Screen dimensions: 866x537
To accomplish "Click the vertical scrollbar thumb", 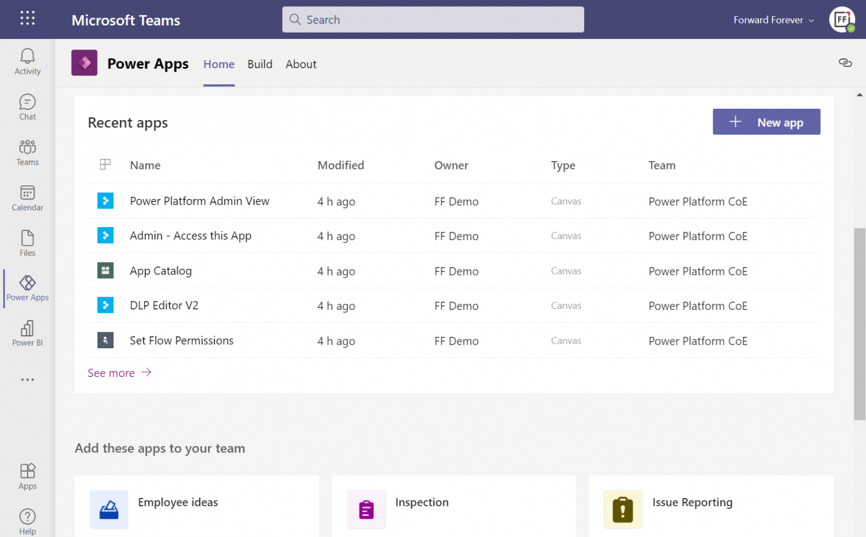I will [x=859, y=323].
